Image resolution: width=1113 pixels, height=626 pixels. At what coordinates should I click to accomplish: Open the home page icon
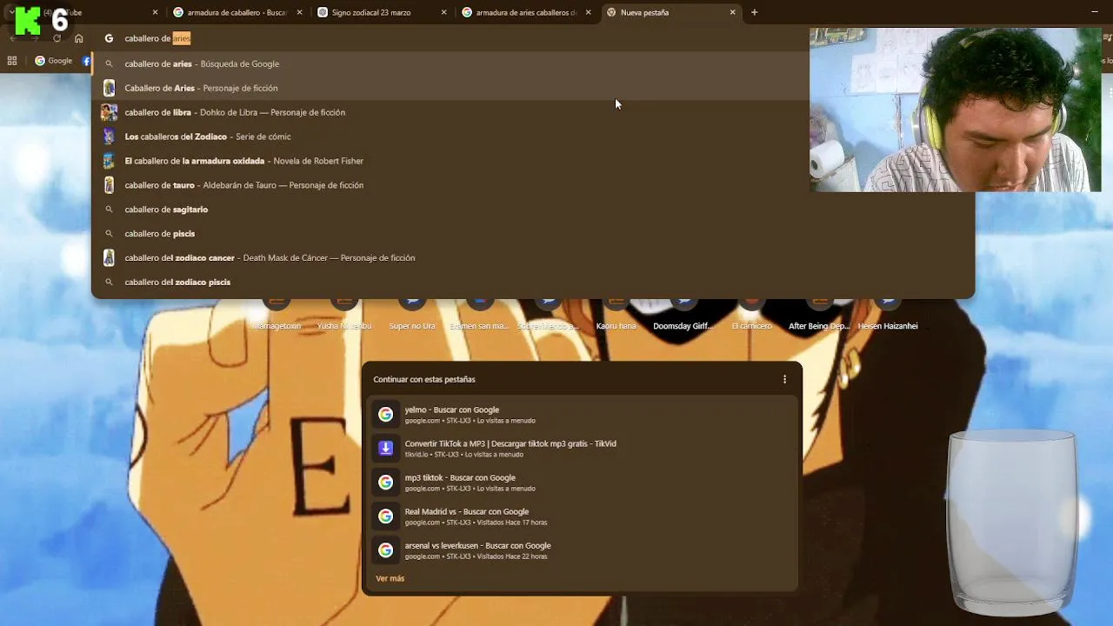point(79,38)
